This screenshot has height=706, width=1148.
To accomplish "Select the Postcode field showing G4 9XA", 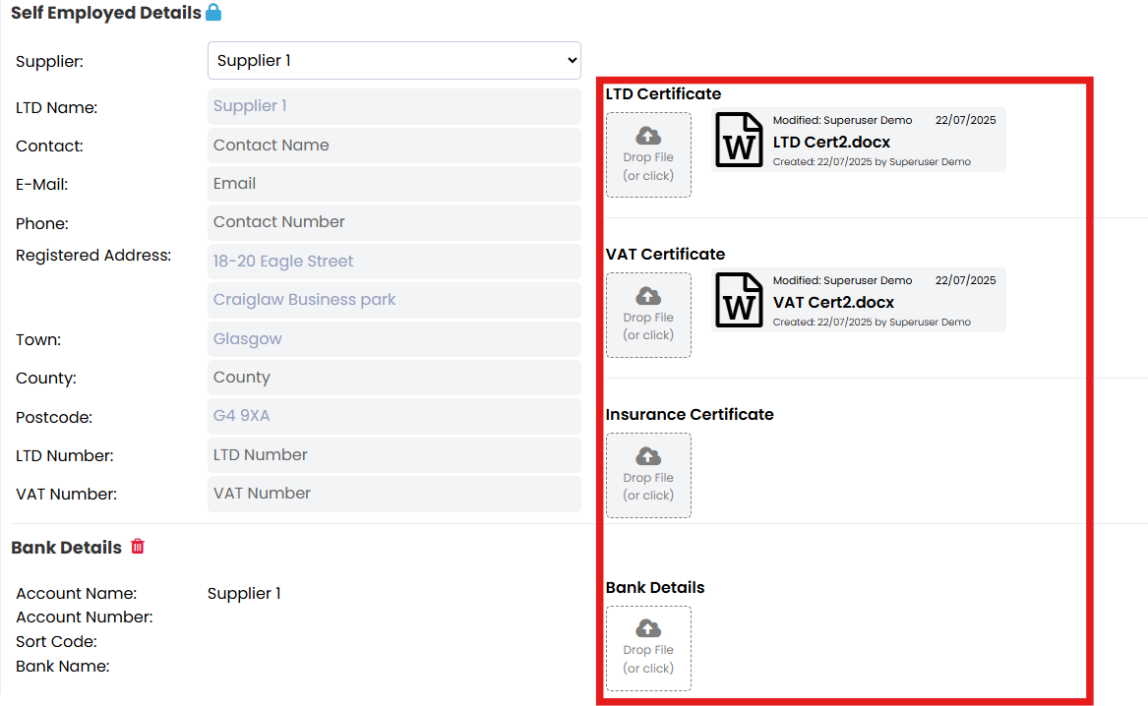I will 393,416.
